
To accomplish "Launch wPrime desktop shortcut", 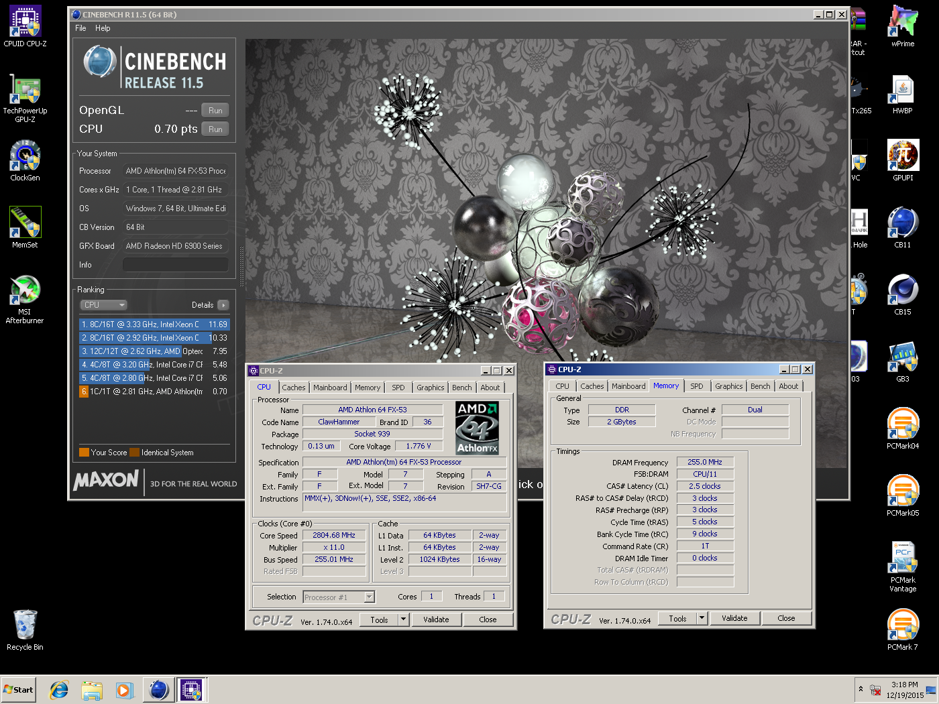I will pyautogui.click(x=903, y=27).
